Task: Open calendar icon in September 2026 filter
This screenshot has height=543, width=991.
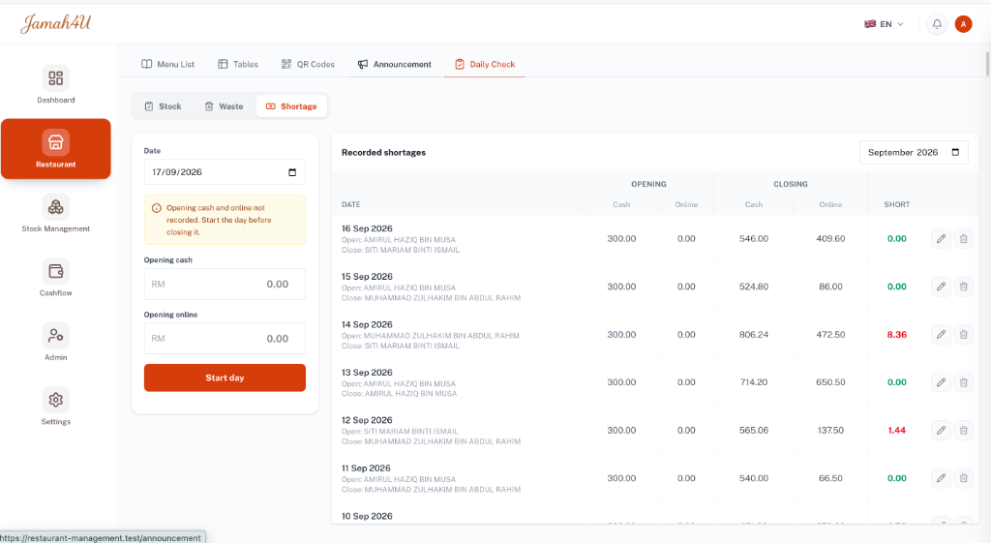Action: pyautogui.click(x=955, y=152)
